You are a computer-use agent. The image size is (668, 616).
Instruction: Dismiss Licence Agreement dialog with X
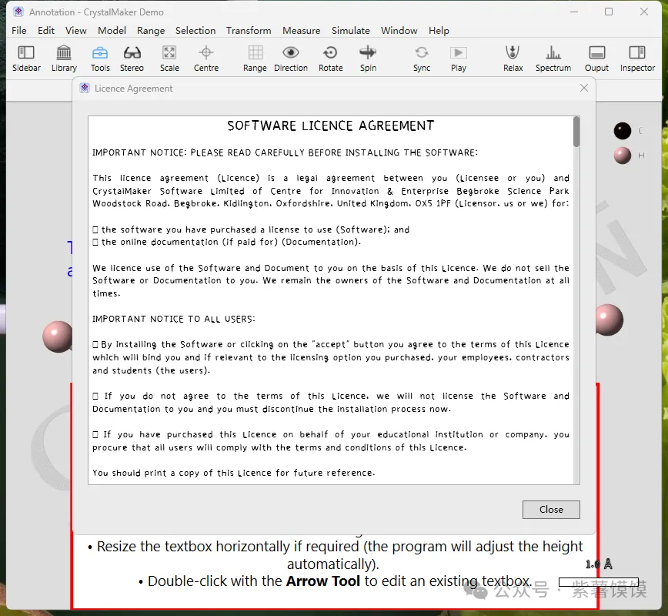(x=584, y=89)
